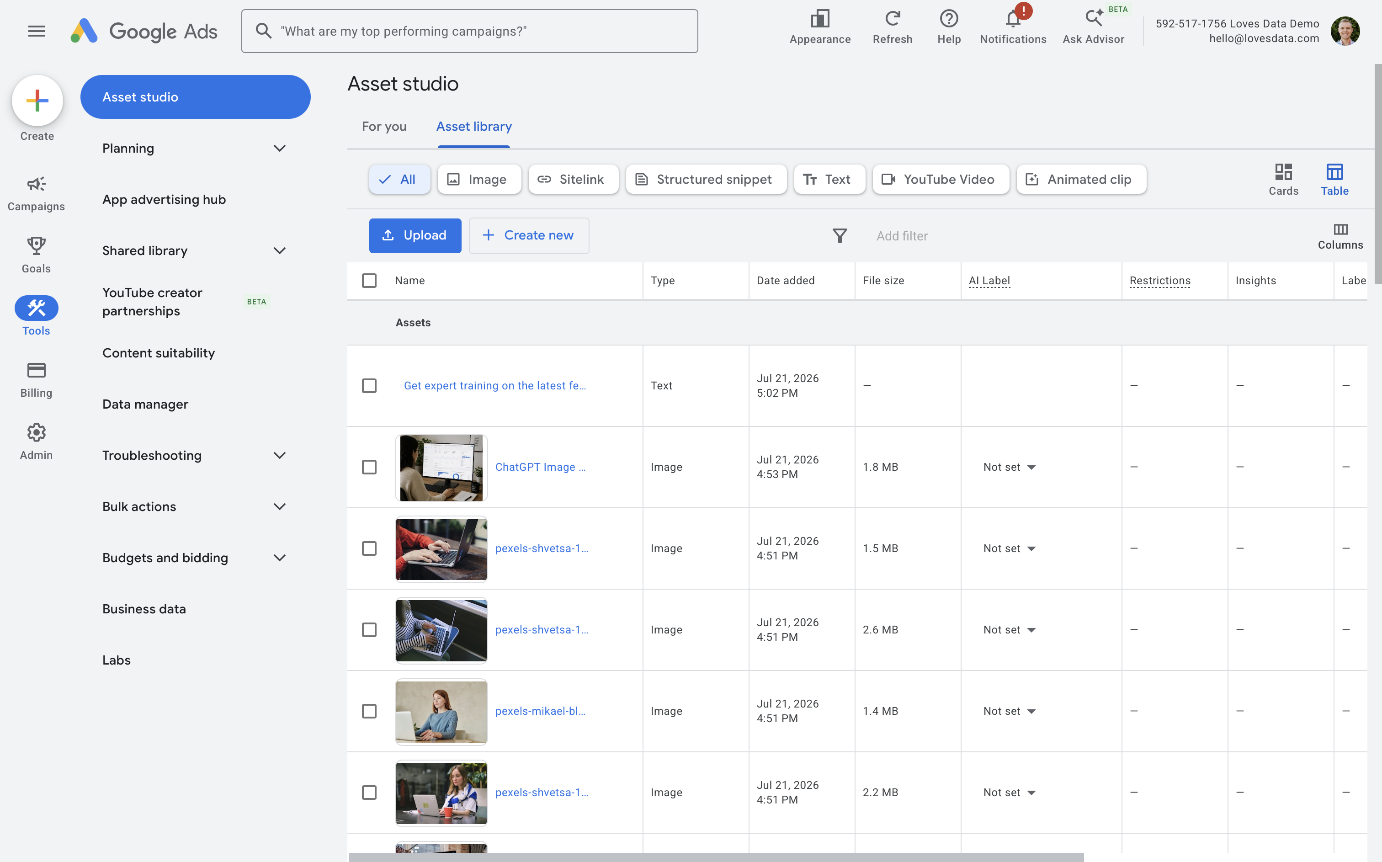Screen dimensions: 1382x862
Task: Click the filter funnel icon
Action: click(840, 235)
